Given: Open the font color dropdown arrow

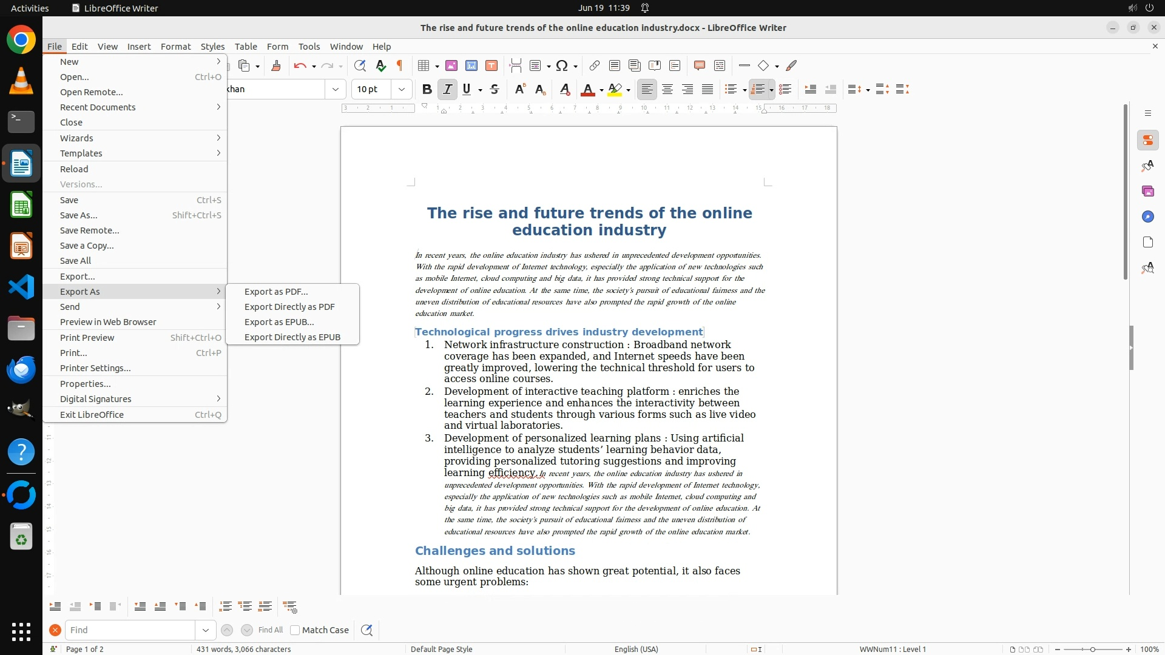Looking at the screenshot, I should 601,90.
